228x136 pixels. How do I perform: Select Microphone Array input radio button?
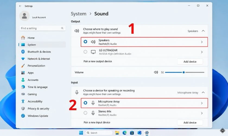point(85,103)
